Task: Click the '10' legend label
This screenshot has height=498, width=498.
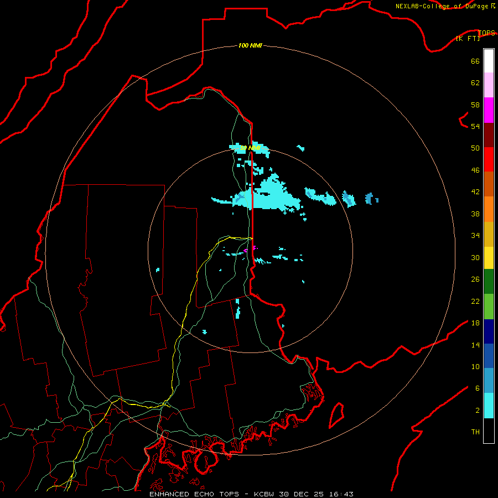Action: click(475, 367)
